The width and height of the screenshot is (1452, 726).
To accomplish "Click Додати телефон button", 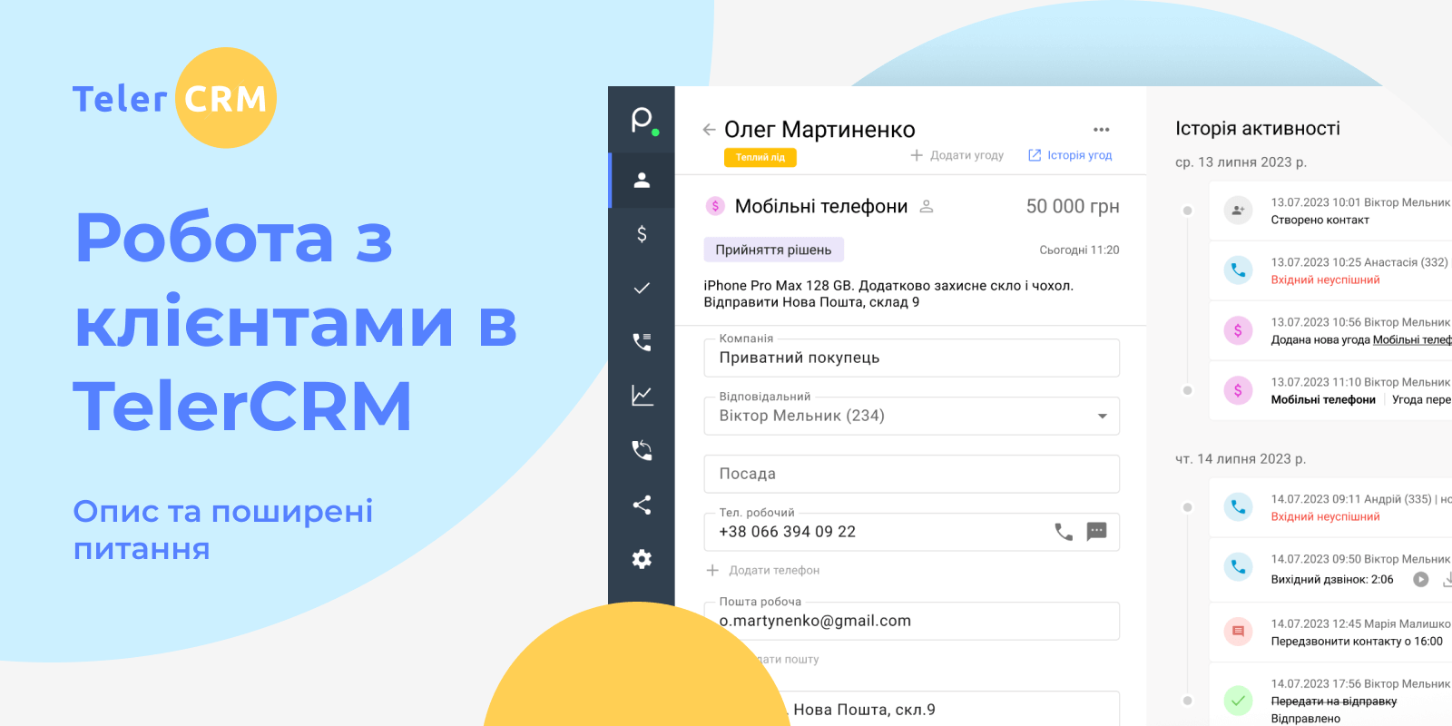I will 763,570.
